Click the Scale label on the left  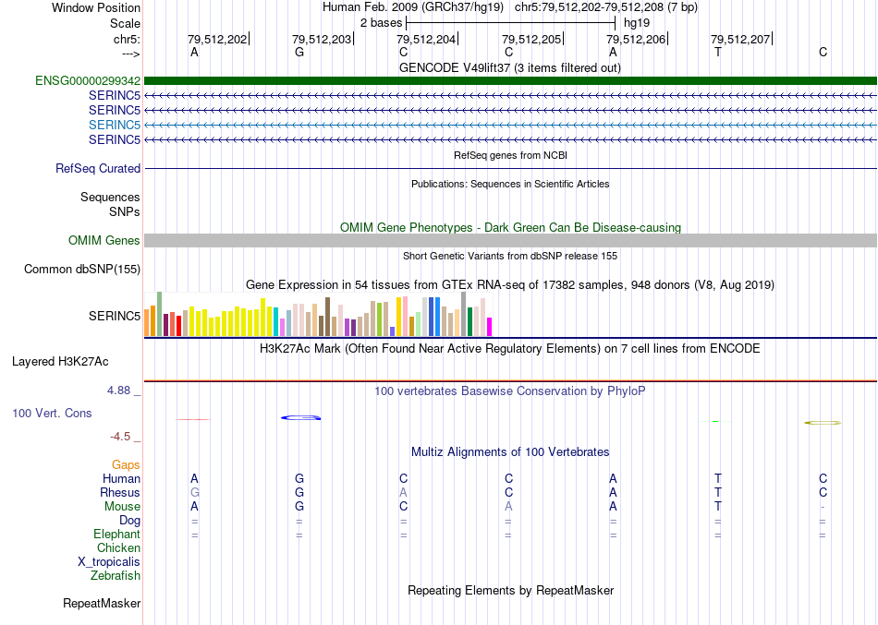pos(125,23)
